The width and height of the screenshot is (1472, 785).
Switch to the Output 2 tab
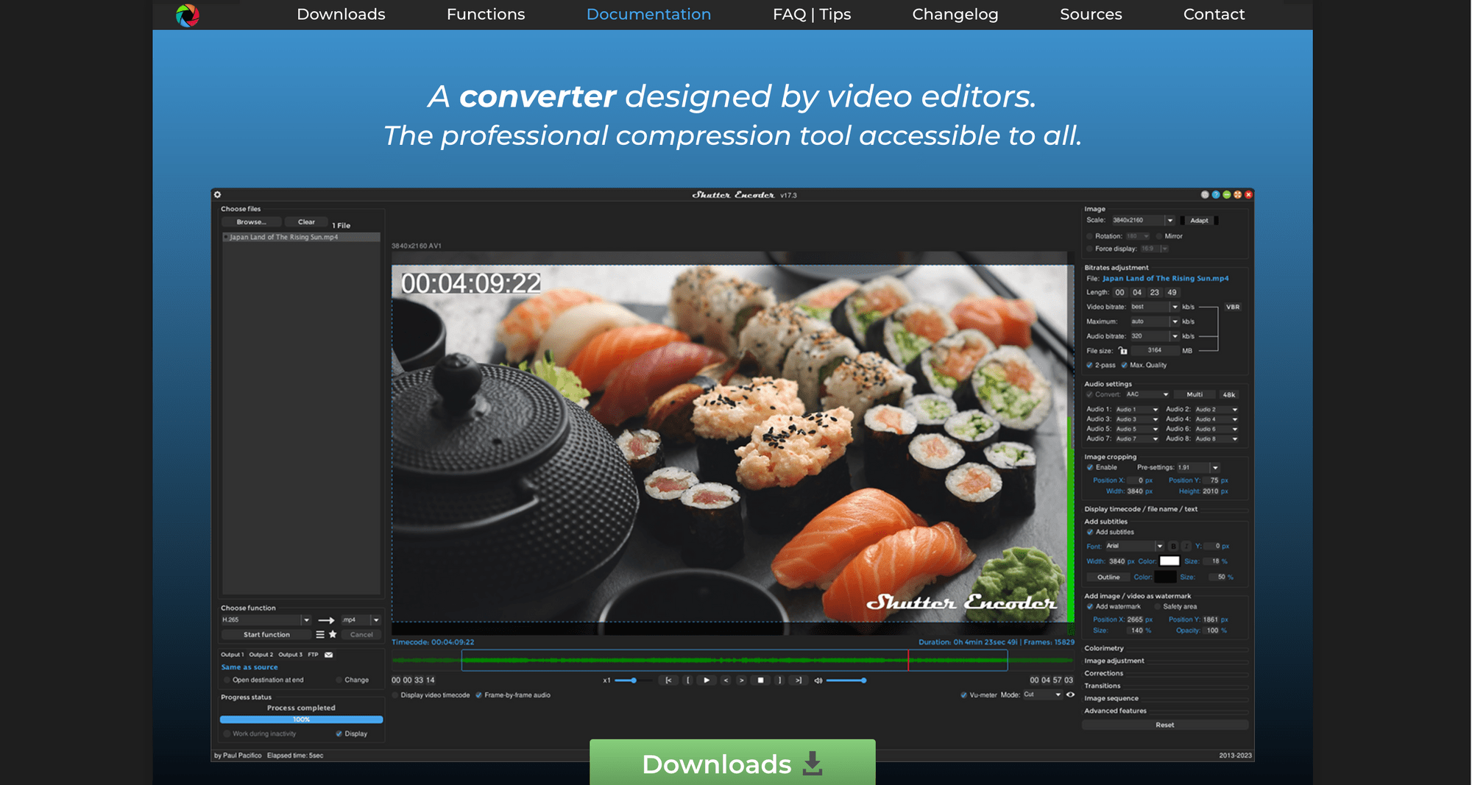(261, 655)
